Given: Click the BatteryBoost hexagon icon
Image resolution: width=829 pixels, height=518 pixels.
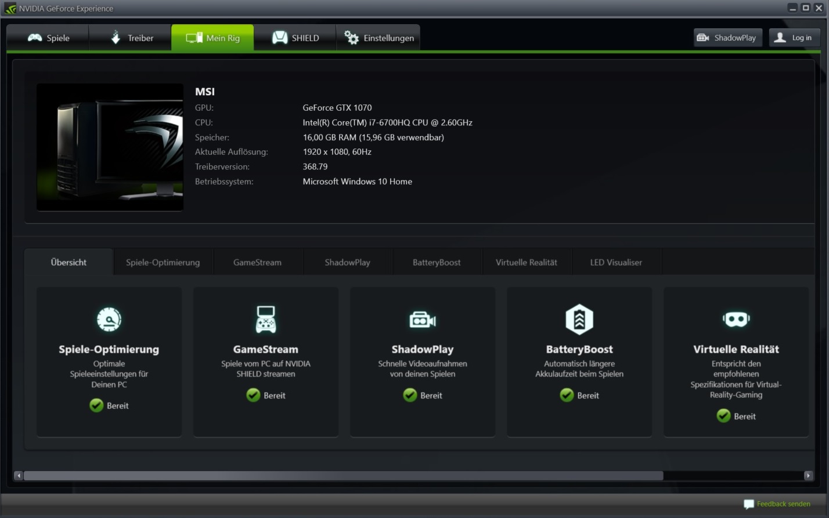Looking at the screenshot, I should 579,319.
